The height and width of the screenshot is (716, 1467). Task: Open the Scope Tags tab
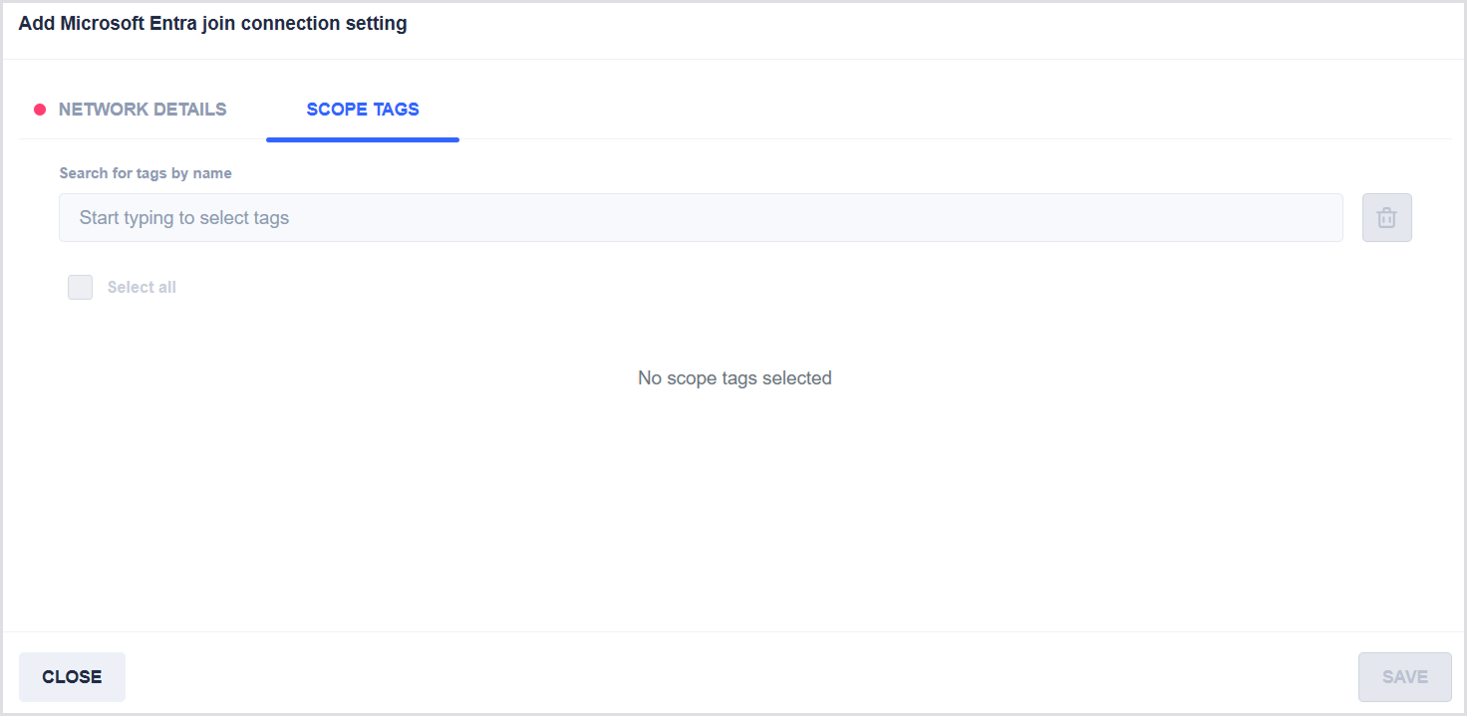tap(362, 110)
